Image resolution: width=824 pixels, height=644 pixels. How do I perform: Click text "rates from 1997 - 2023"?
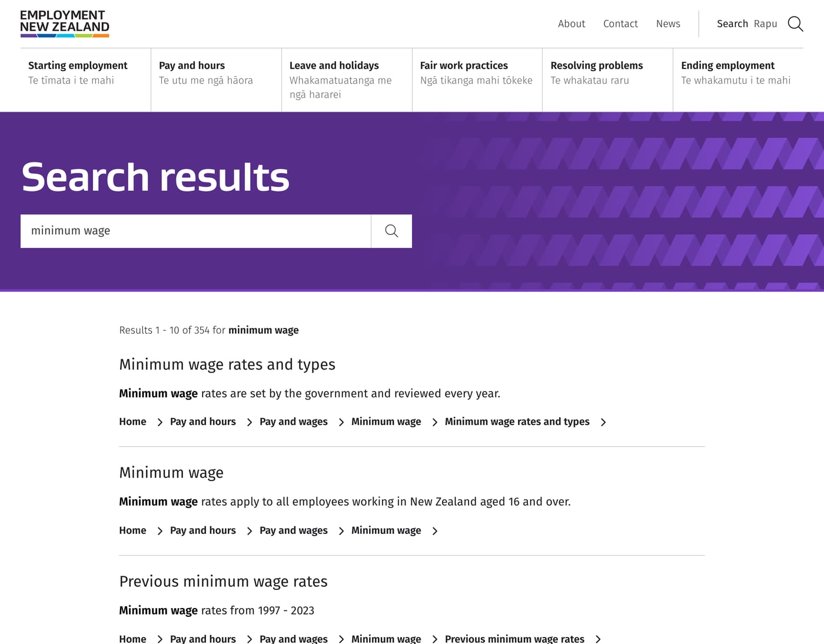pos(258,610)
